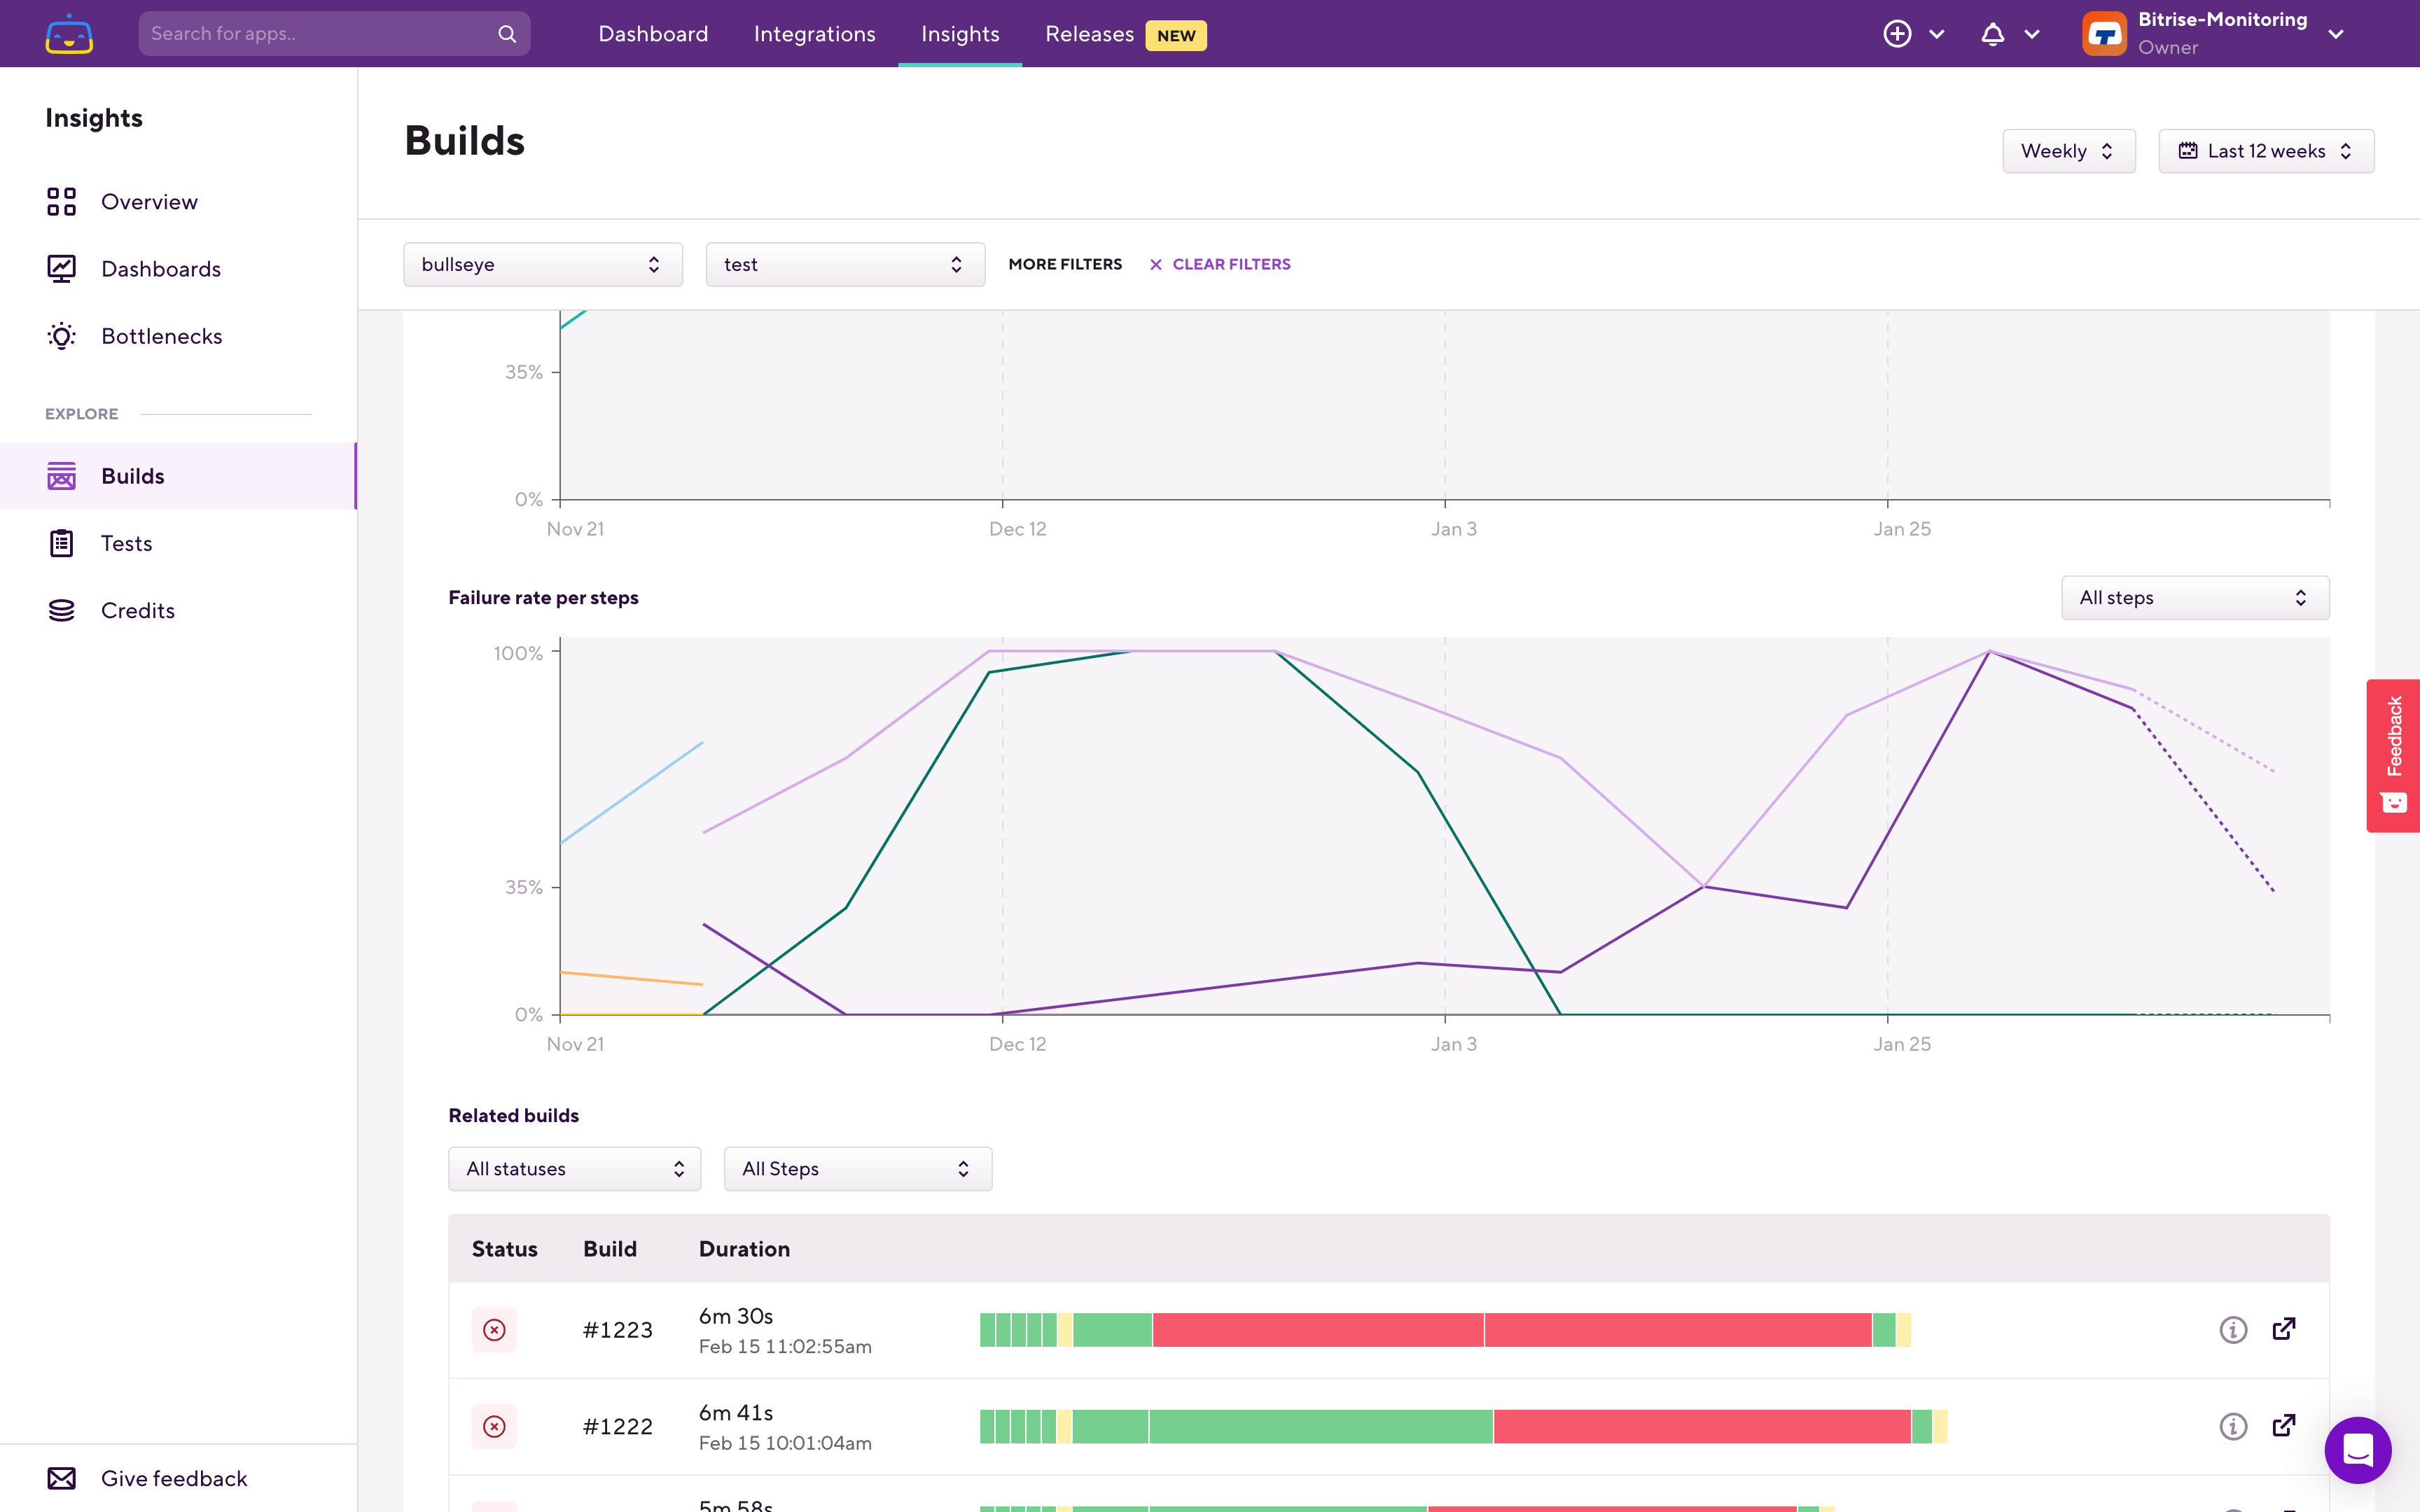Click the add new app plus icon
This screenshot has height=1512, width=2420.
[1897, 34]
